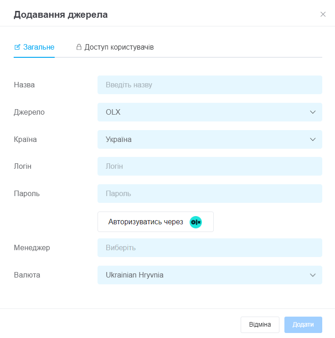Expand the Валюта dropdown chevron
This screenshot has width=335, height=338.
313,275
